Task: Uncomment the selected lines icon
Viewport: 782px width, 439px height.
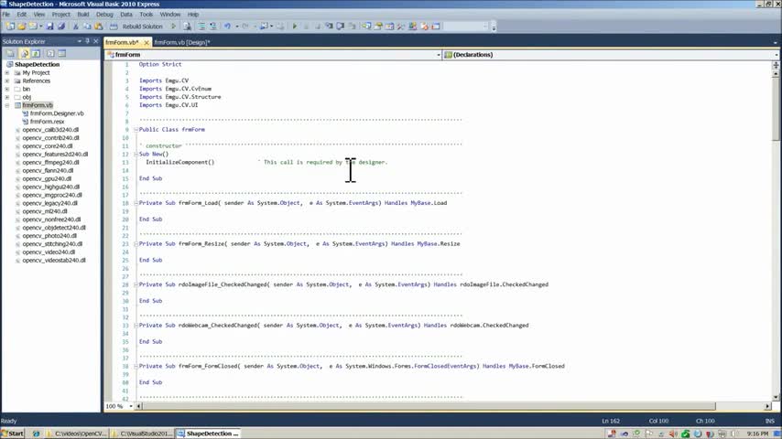Action: click(213, 27)
